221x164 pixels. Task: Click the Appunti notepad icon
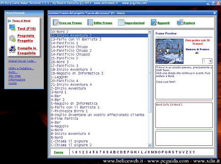154,23
